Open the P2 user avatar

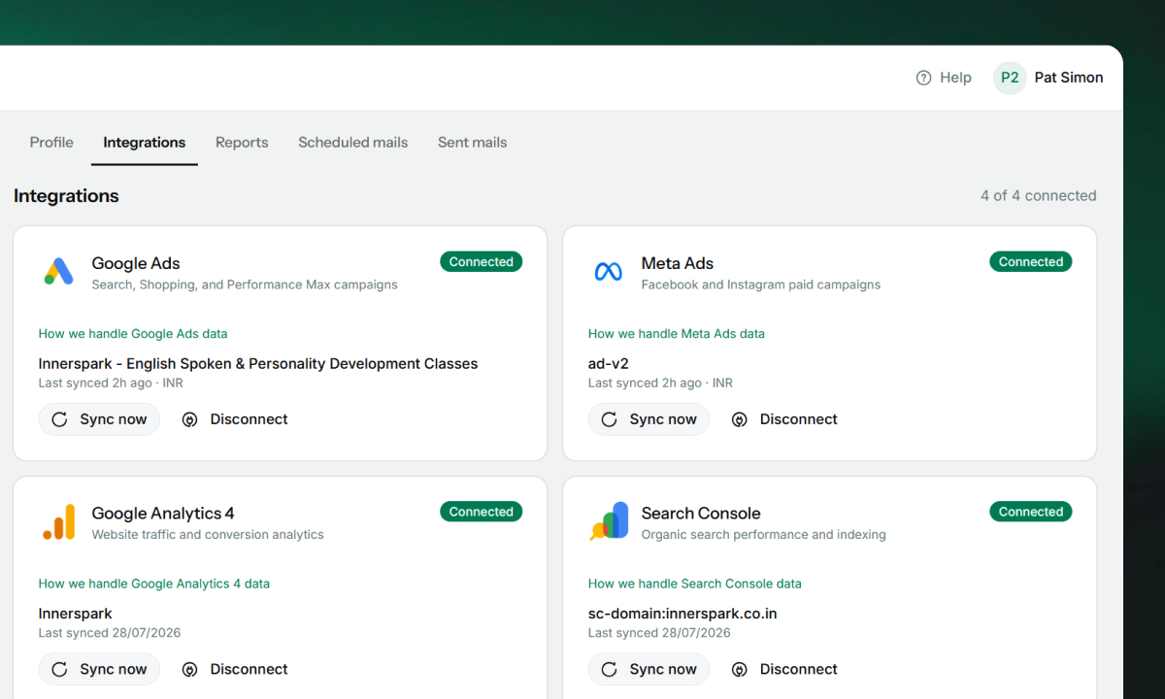tap(1010, 78)
